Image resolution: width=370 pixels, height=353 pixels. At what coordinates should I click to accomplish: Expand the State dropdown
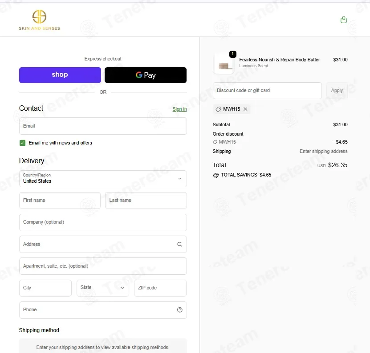(103, 288)
